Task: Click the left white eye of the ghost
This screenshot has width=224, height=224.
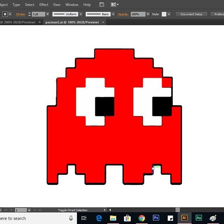Action: click(85, 102)
